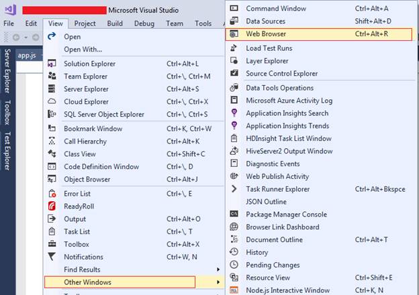The width and height of the screenshot is (419, 295).
Task: Click the Team Explorer icon
Action: pos(52,76)
